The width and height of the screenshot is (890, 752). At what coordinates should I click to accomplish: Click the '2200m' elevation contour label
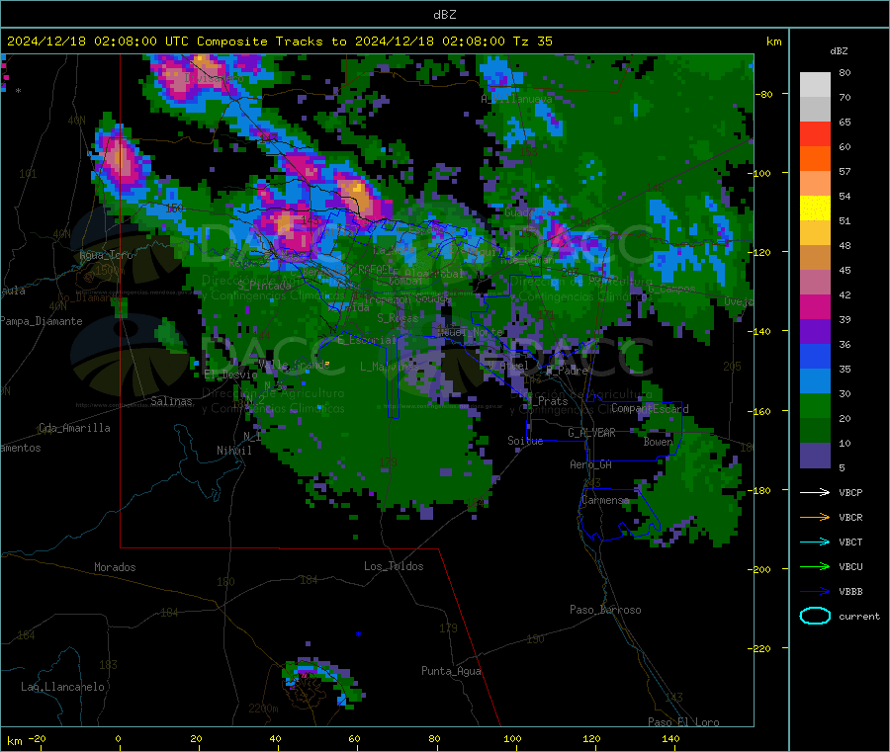pos(263,709)
